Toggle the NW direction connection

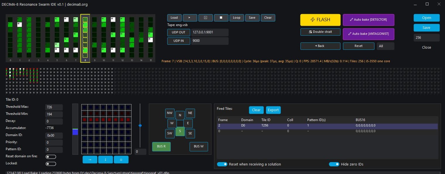[170, 113]
